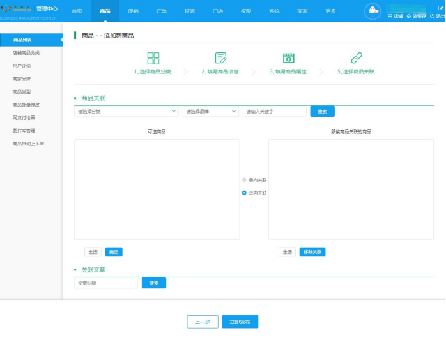This screenshot has width=446, height=340.
Task: Click inside the 跟该商品关联的商品 list box
Action: 351,189
